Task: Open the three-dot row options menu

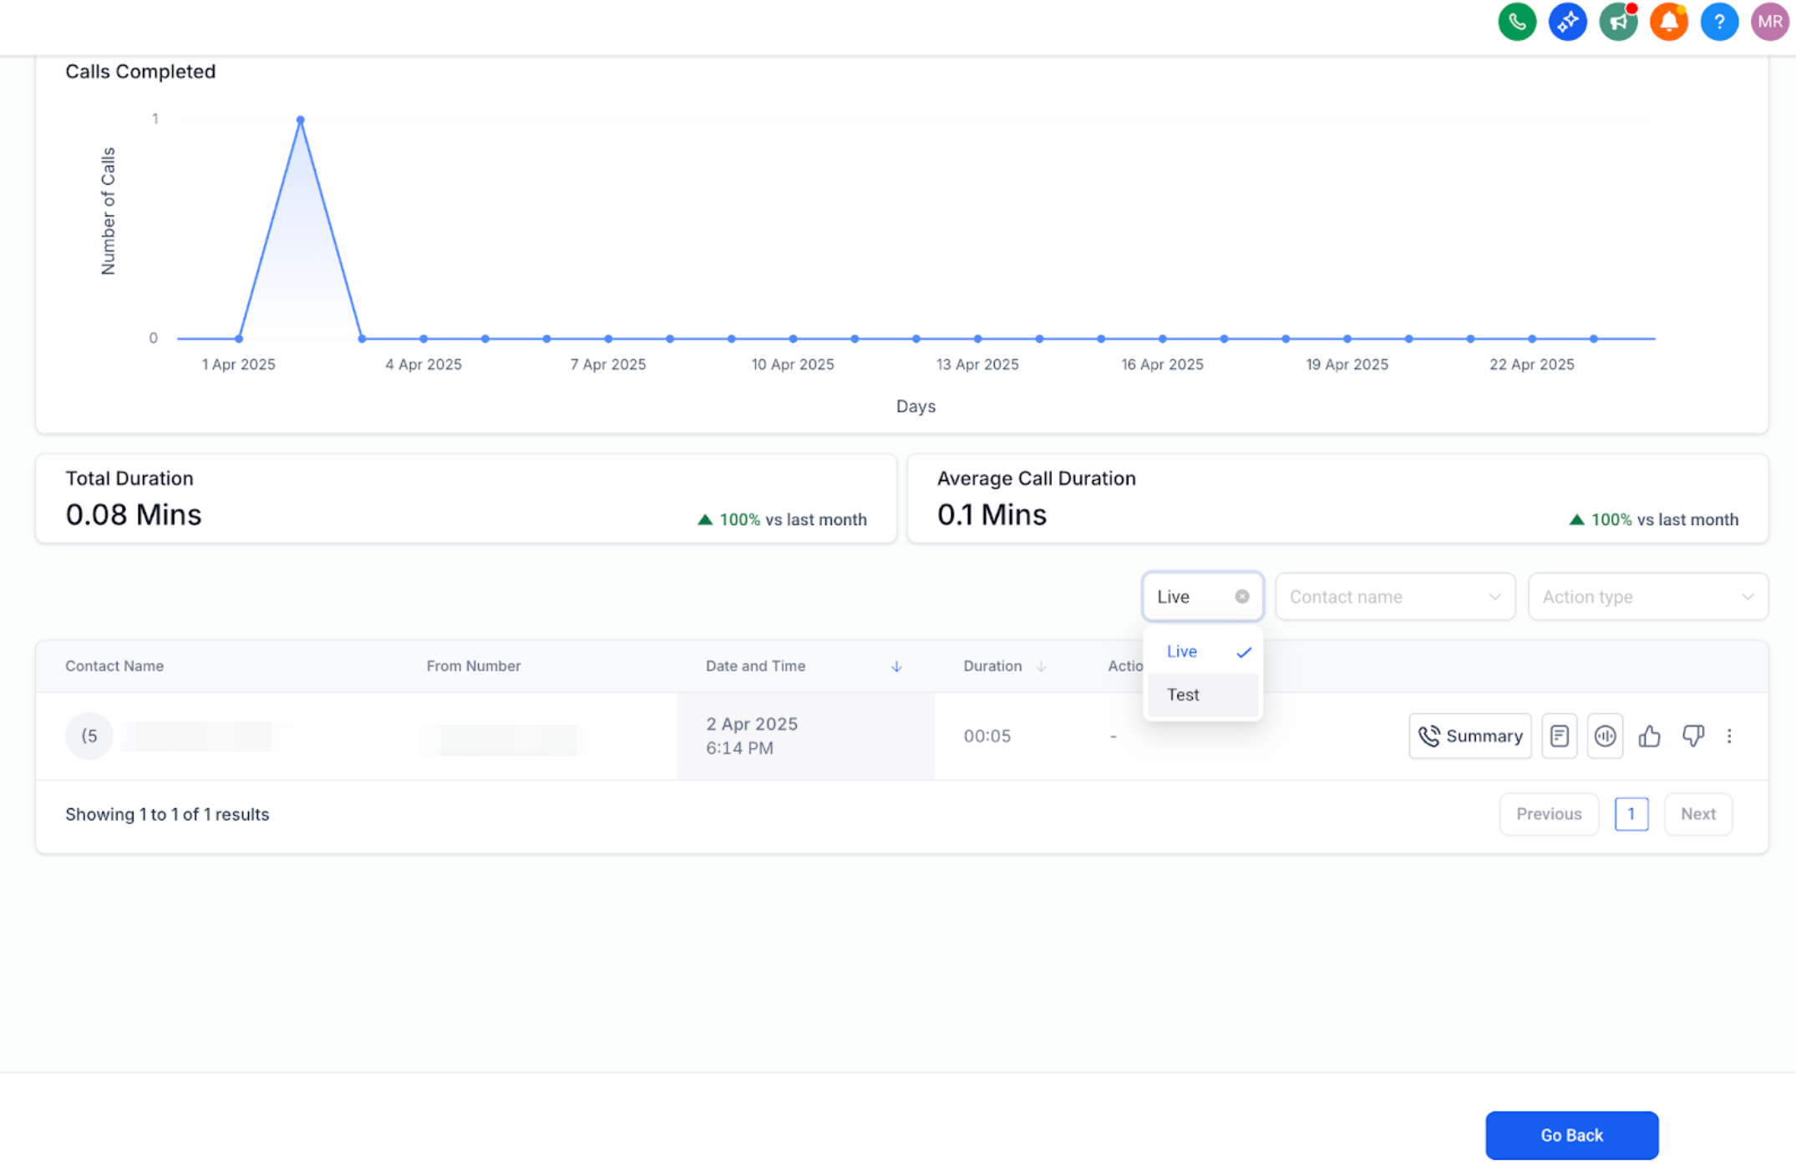Action: tap(1729, 736)
